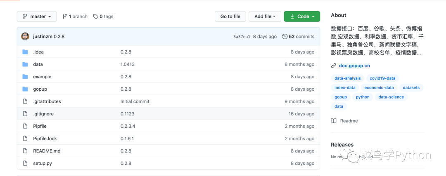Screen dimensions: 446x176
Task: Click the tags label icon
Action: pos(96,16)
